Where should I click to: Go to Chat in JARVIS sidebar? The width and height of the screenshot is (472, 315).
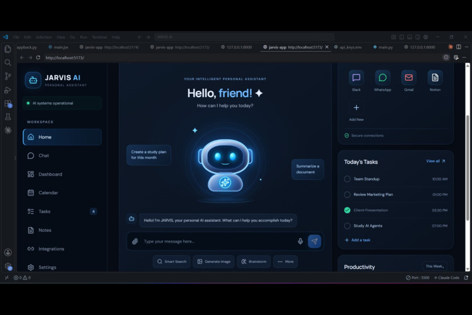(62, 156)
